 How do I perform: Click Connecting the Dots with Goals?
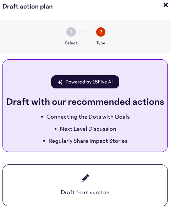(x=88, y=117)
